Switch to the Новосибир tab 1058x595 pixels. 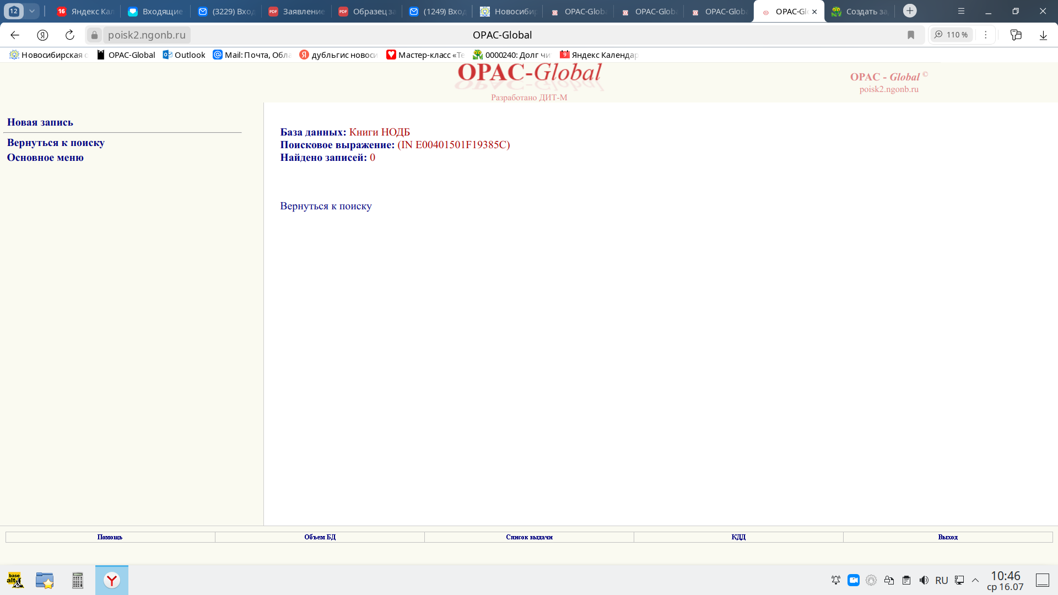(508, 11)
